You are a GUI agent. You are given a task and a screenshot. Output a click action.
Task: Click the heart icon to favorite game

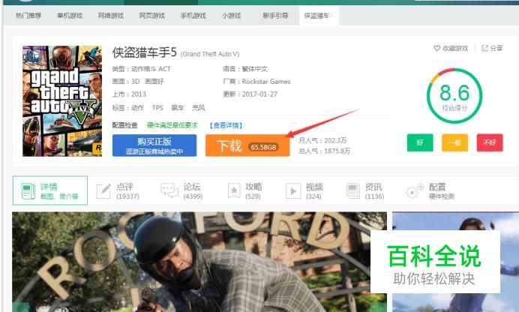point(437,48)
